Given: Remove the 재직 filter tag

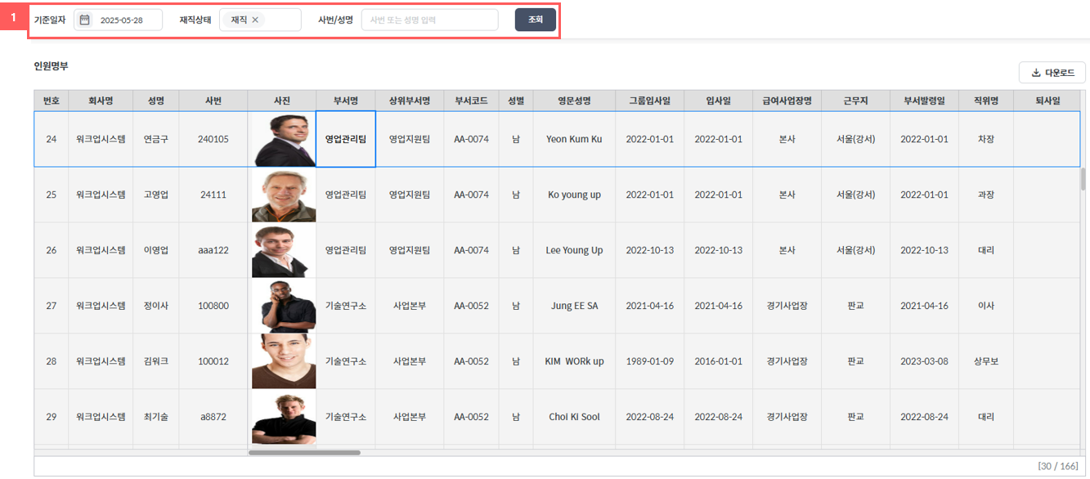Looking at the screenshot, I should coord(255,20).
